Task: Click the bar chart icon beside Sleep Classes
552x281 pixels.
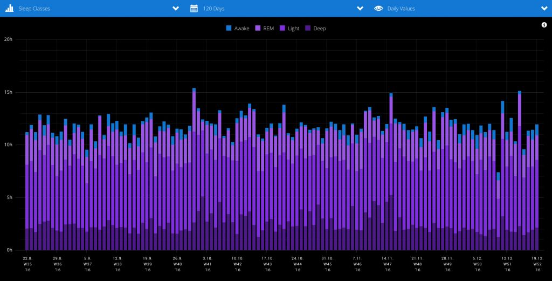Action: pos(9,9)
